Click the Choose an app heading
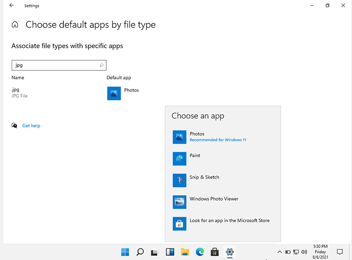 click(x=198, y=116)
